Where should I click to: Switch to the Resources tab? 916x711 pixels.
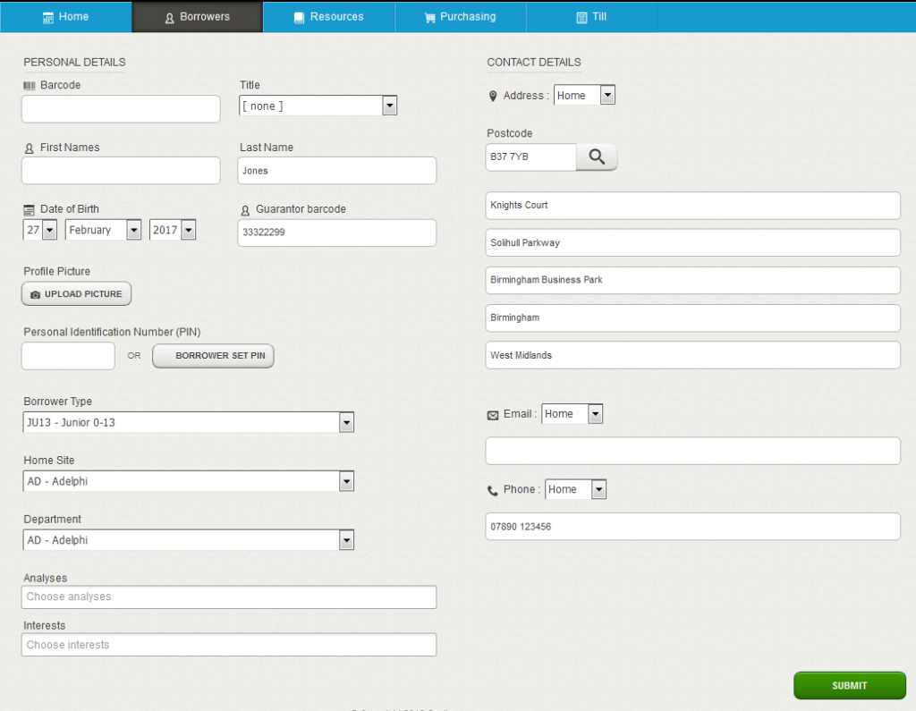pyautogui.click(x=328, y=17)
